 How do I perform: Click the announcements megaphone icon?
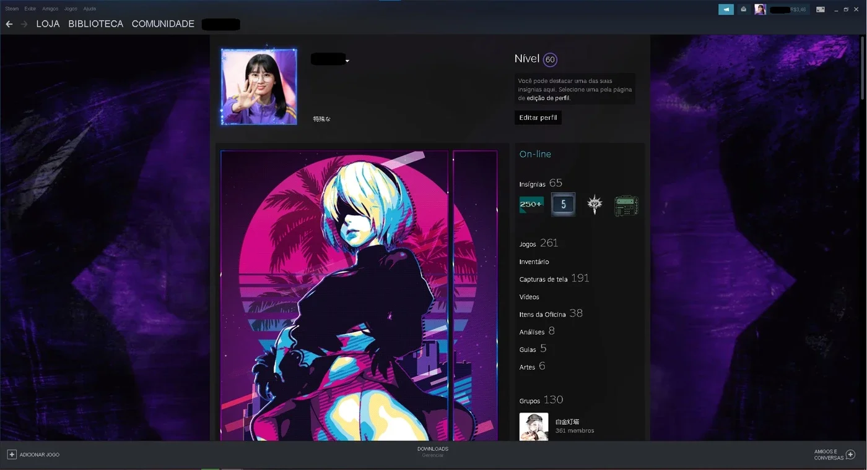coord(726,9)
